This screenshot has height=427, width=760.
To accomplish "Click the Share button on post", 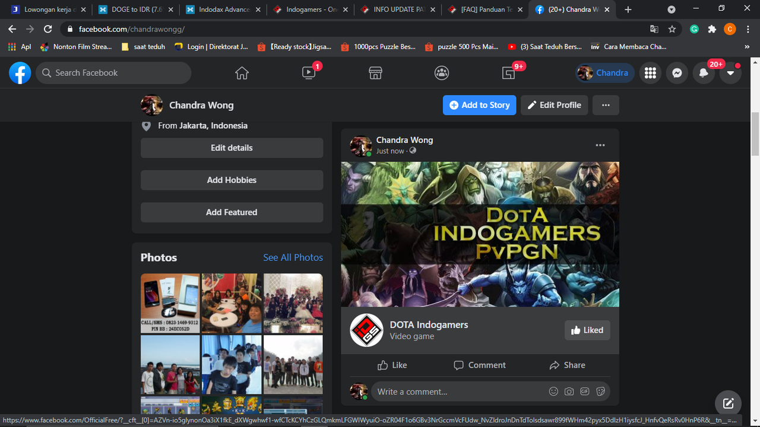I will (567, 365).
